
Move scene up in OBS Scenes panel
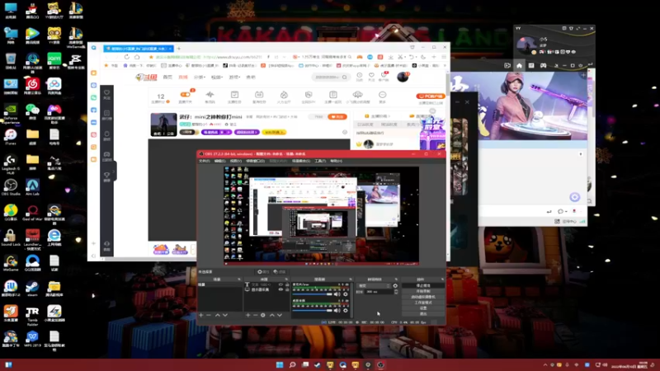pyautogui.click(x=218, y=315)
